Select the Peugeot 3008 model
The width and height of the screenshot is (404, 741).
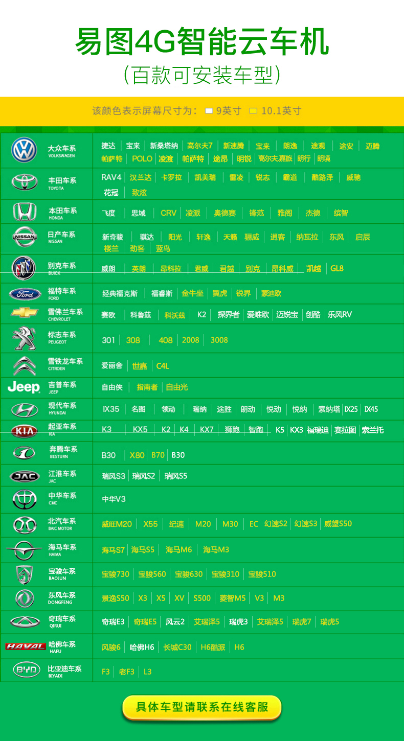pos(219,340)
